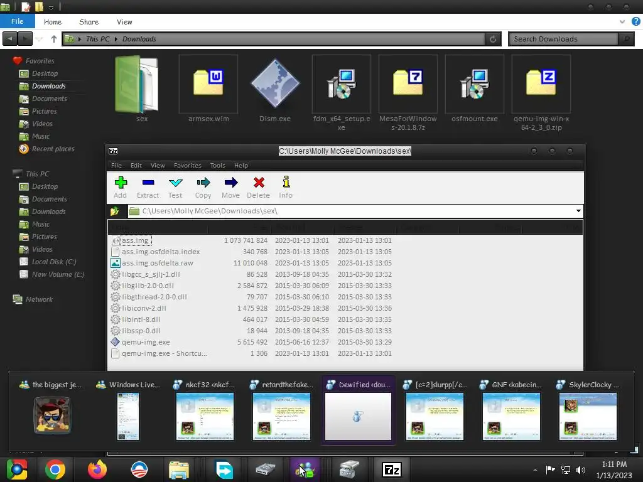The width and height of the screenshot is (643, 482).
Task: Open the 7-Zip Favorites menu
Action: (187, 166)
